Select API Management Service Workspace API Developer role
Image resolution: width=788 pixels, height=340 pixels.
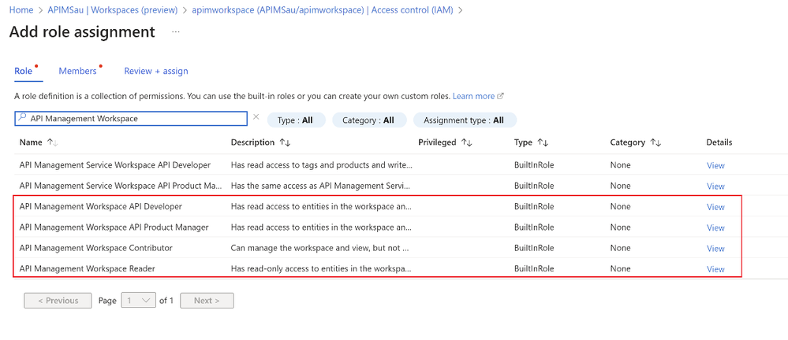tap(114, 165)
